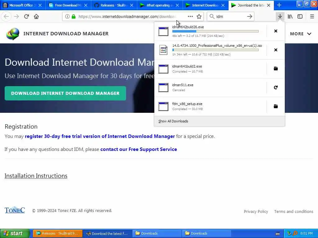
Task: Click the green padlock security icon
Action: pyautogui.click(x=74, y=17)
